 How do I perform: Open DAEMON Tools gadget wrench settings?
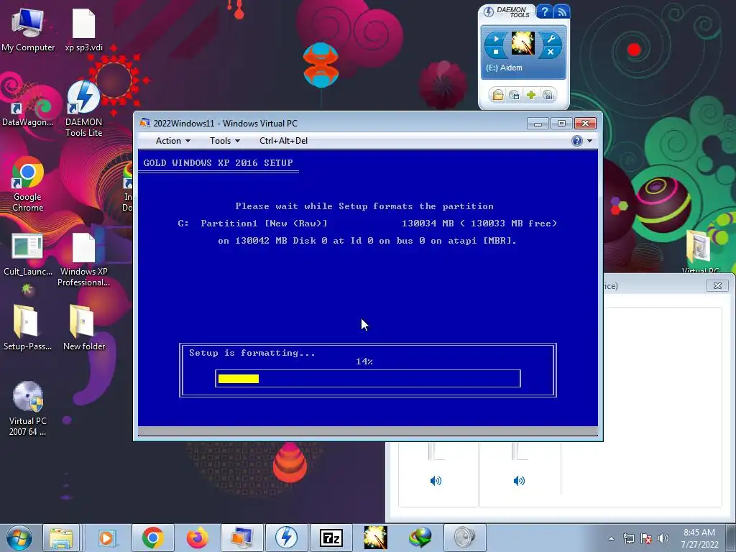point(551,39)
